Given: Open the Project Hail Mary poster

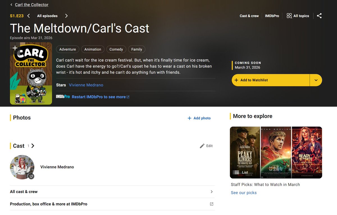Looking at the screenshot, I should click(x=276, y=152).
